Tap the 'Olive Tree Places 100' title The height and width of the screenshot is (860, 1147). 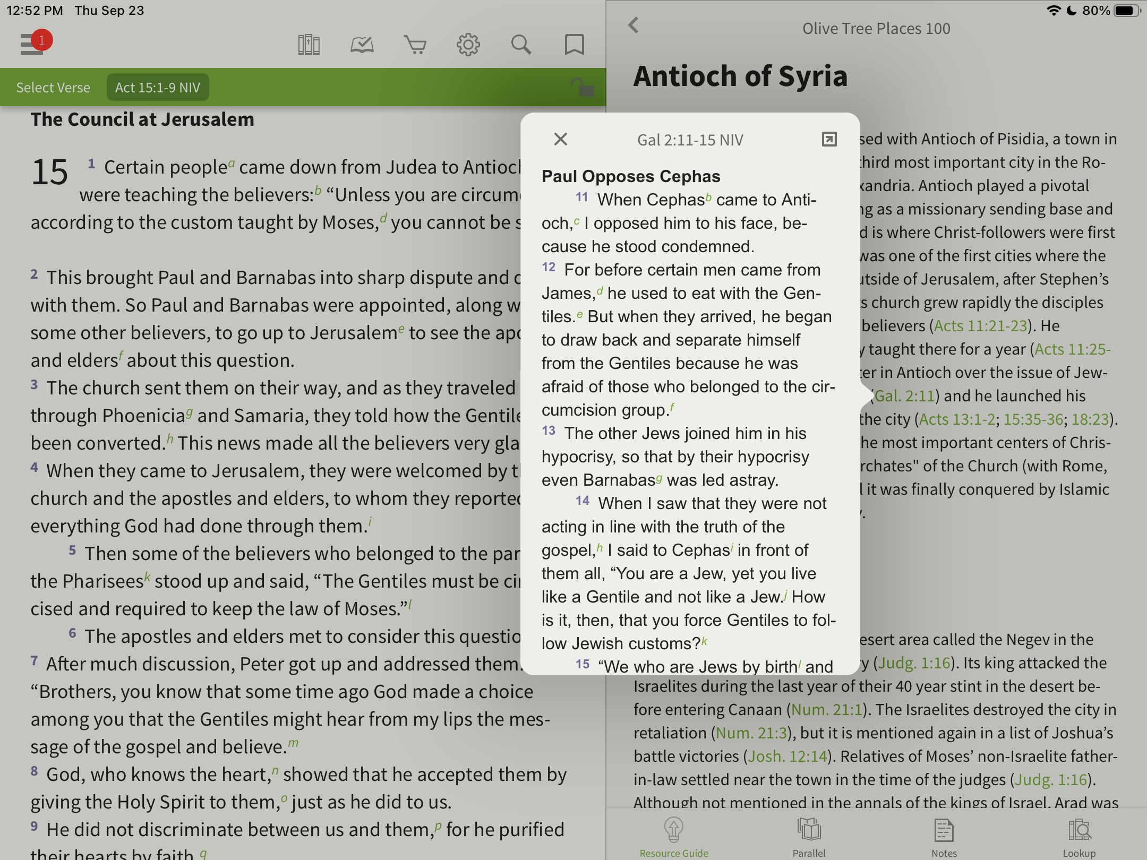(876, 28)
